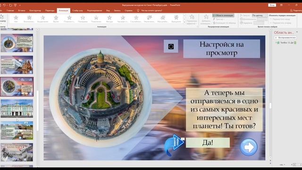Select the 'Нет' animation effect

(16, 19)
